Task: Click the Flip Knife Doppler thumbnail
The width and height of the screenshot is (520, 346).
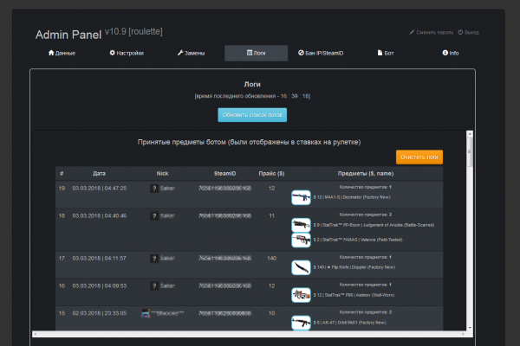Action: (301, 267)
